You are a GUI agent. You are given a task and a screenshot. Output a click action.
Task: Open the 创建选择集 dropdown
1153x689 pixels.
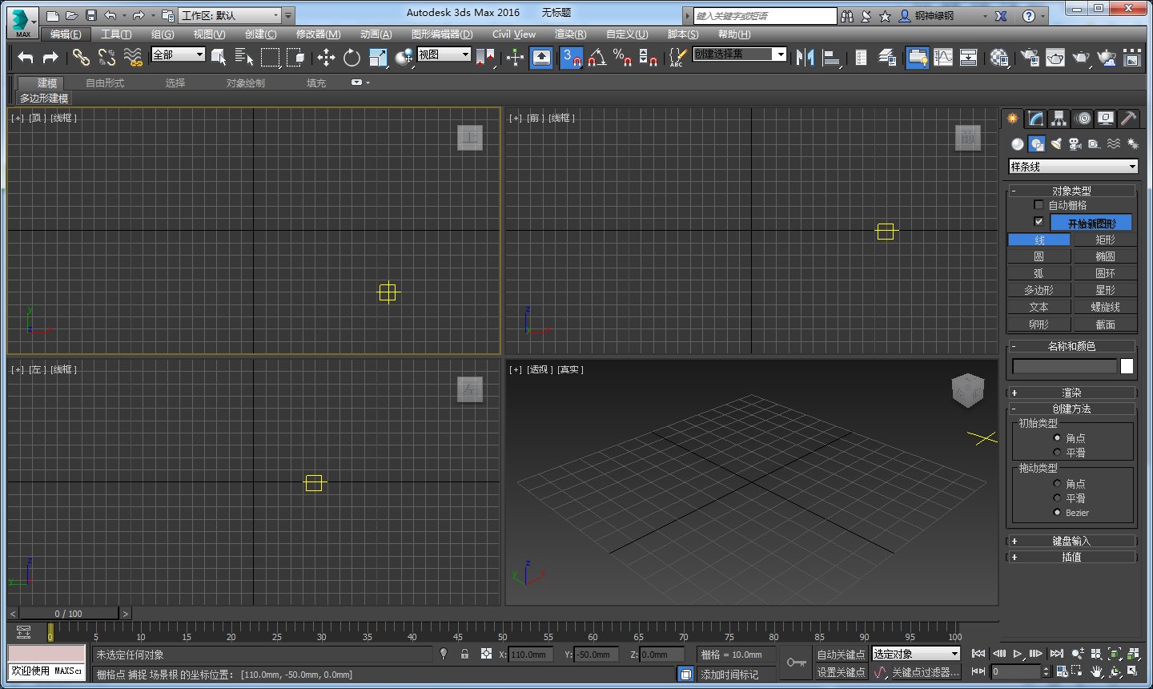779,54
